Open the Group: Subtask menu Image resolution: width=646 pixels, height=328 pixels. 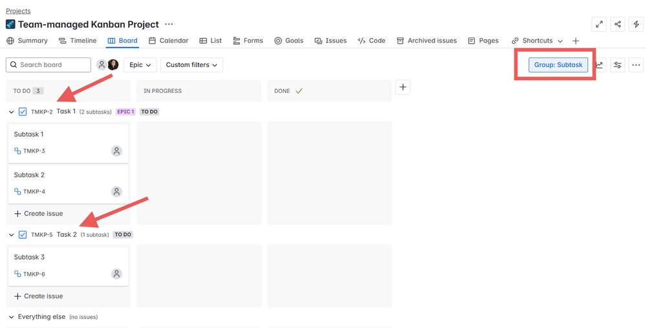[x=558, y=65]
